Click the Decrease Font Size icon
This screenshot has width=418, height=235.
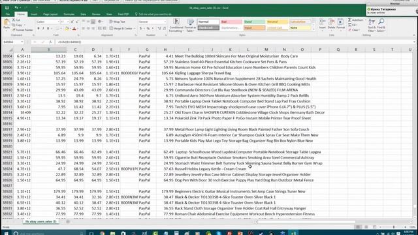click(77, 22)
